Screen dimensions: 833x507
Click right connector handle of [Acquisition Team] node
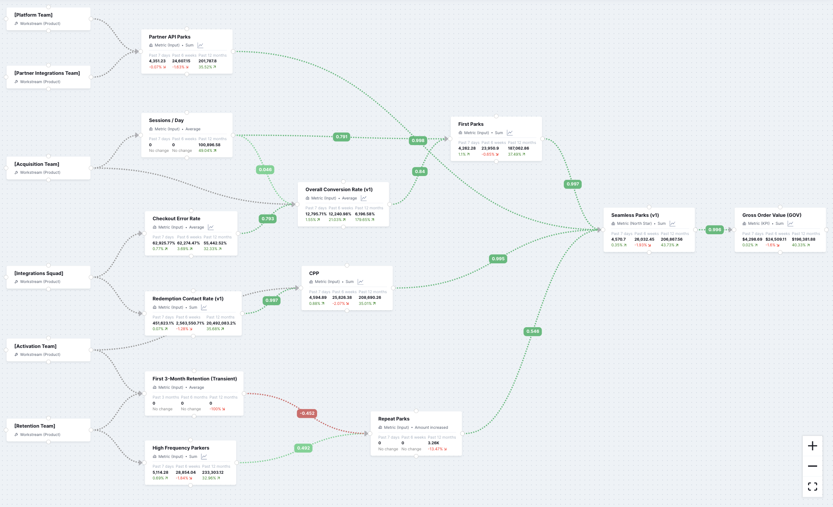(91, 168)
